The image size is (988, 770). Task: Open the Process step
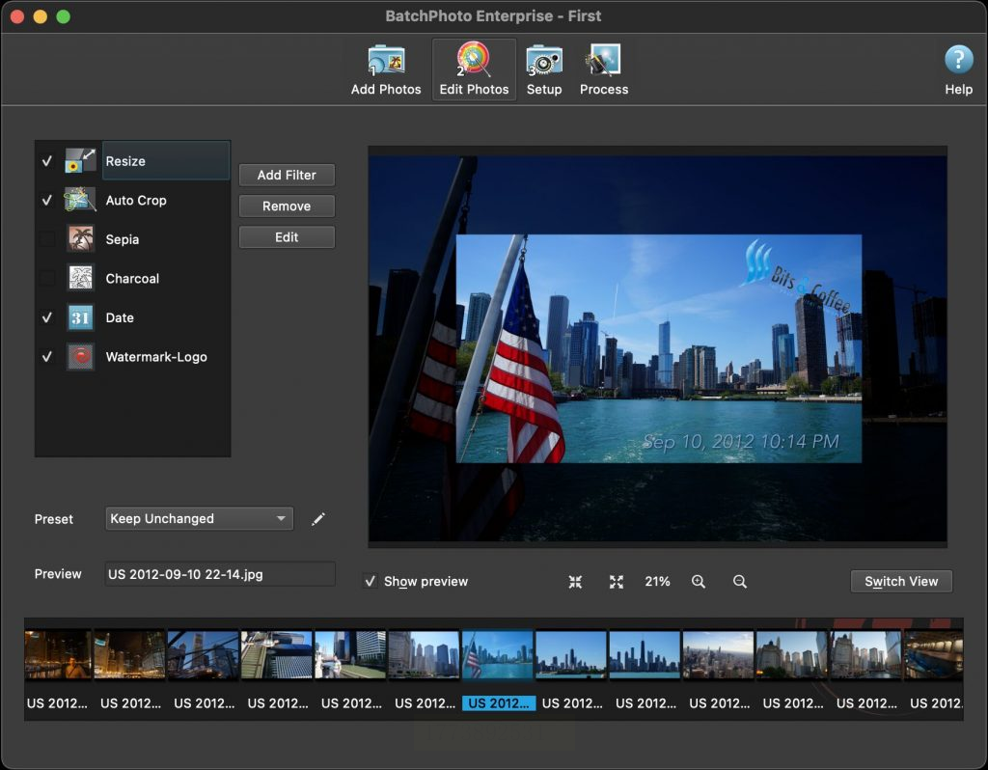[x=604, y=69]
